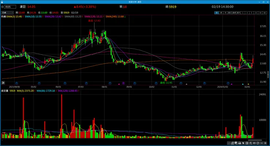This screenshot has height=146, width=270.
Task: Open the indicator settings icon in bottom toolbar
Action: pyautogui.click(x=232, y=143)
